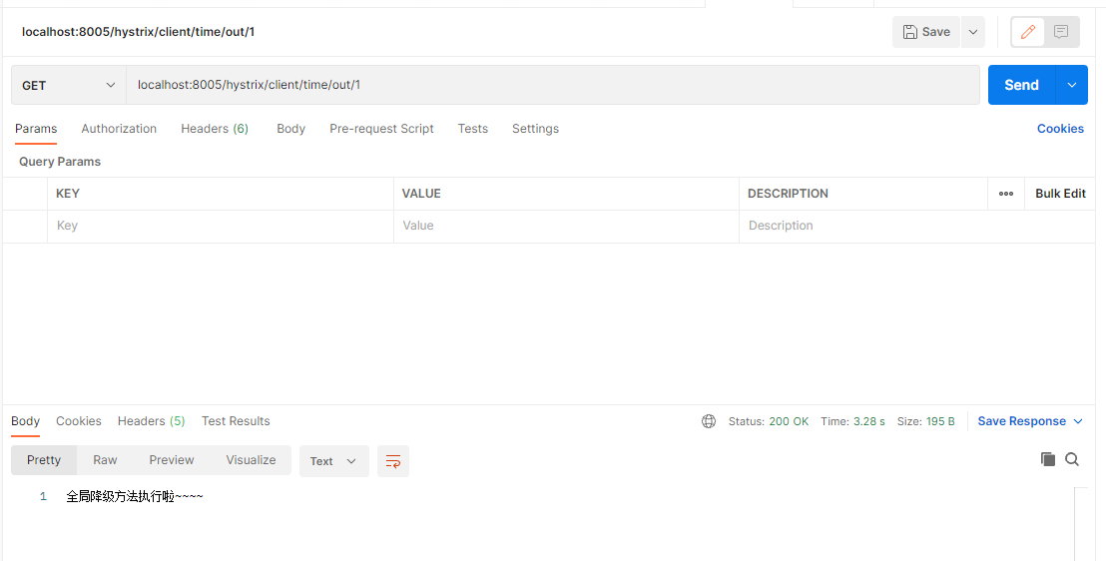
Task: Click the Size 195 B value
Action: click(x=940, y=421)
